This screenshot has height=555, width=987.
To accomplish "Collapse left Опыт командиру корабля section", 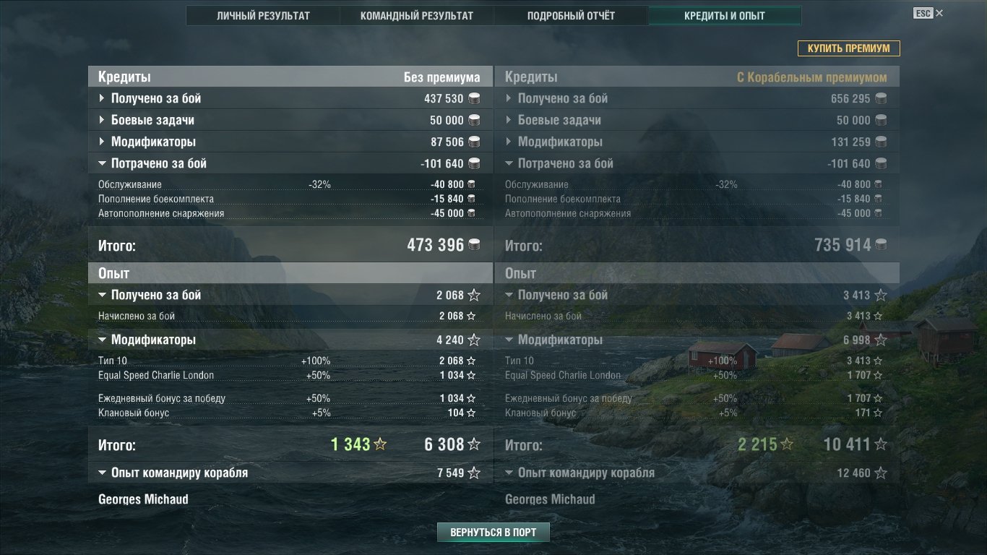I will 290,473.
